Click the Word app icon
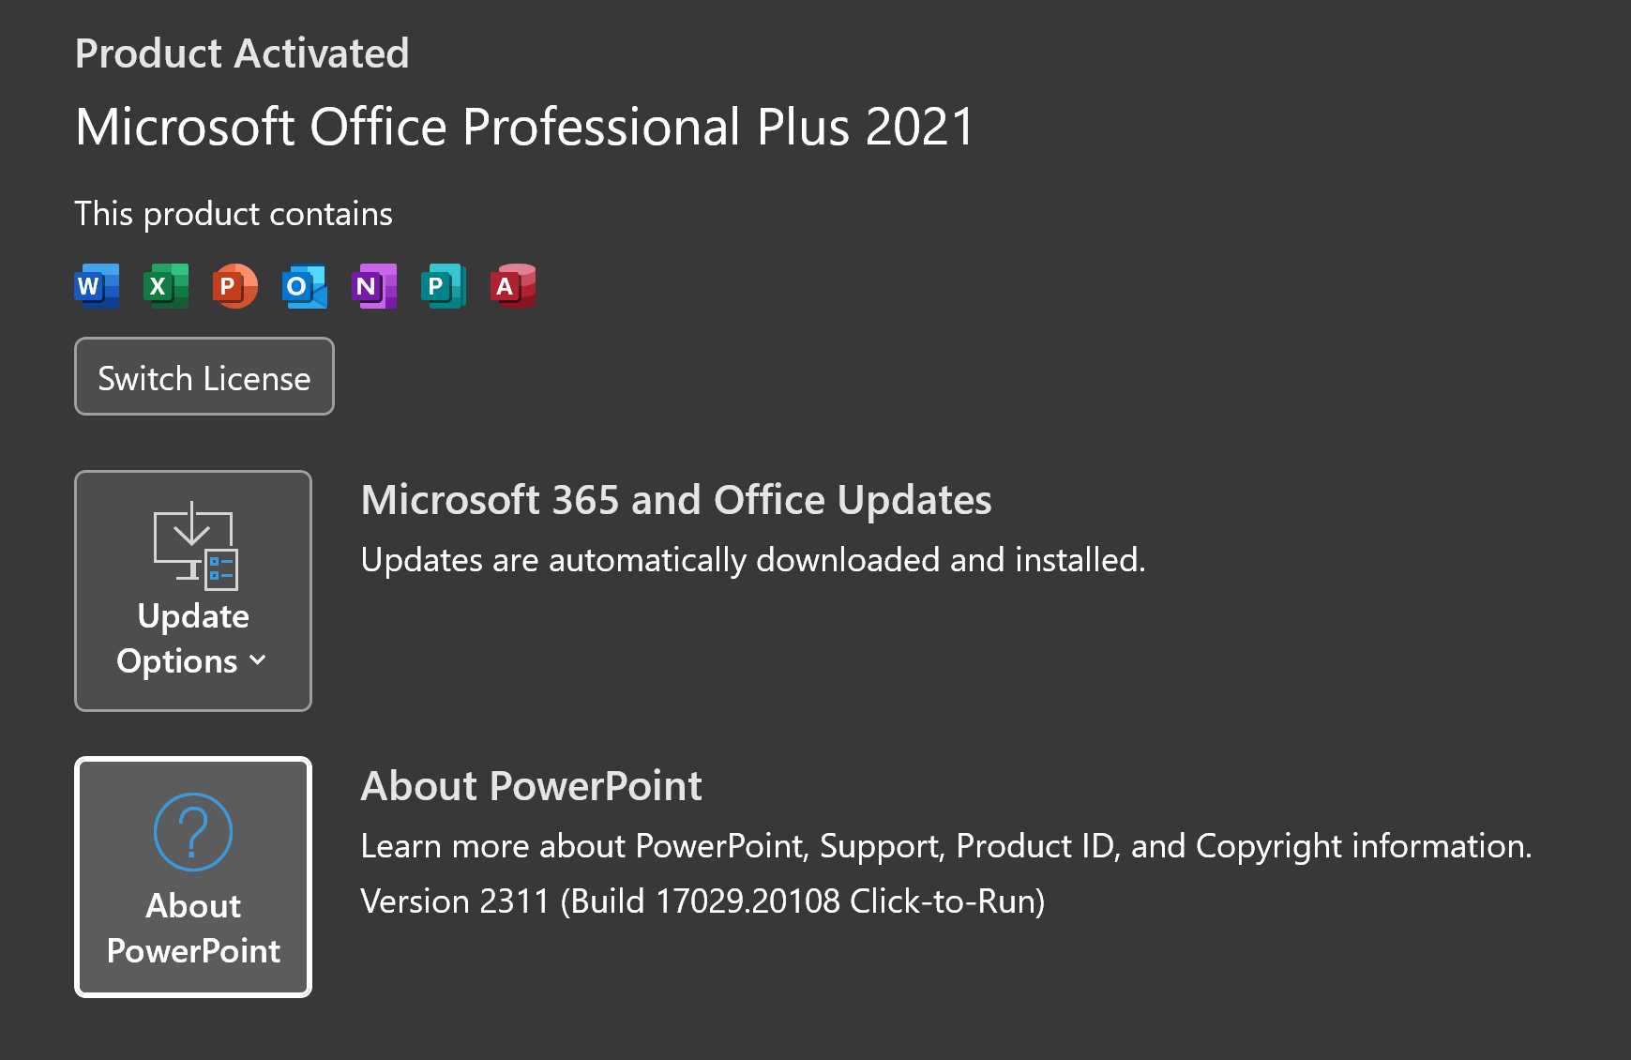 click(97, 286)
